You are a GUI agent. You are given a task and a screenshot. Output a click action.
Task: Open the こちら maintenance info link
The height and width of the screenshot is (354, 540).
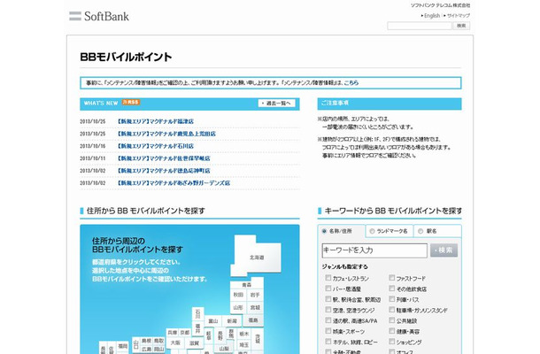click(351, 82)
